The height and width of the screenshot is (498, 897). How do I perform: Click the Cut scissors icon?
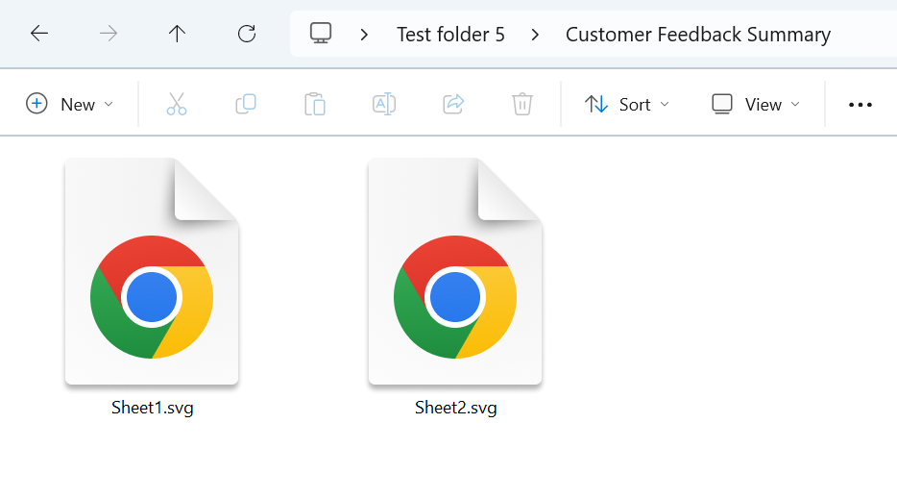click(x=177, y=104)
